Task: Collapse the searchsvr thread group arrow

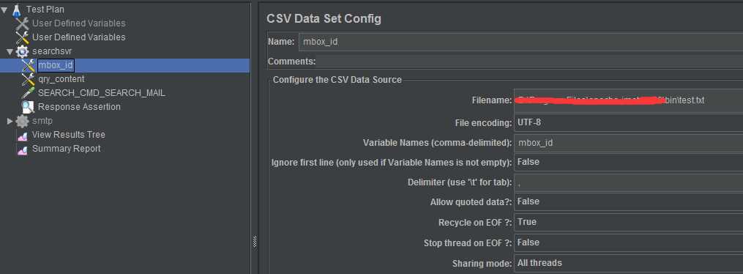Action: tap(10, 51)
